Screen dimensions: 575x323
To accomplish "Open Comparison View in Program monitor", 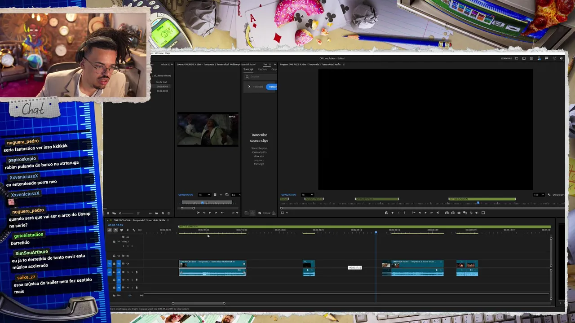I will pyautogui.click(x=465, y=213).
